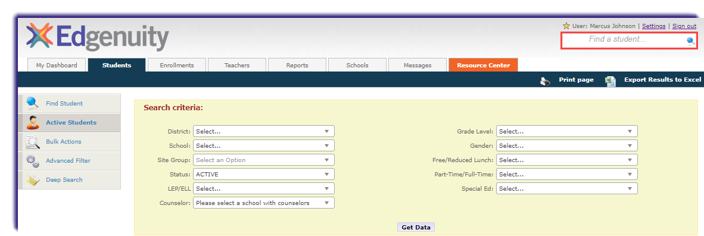Click the magnifier icon in student search box

[x=690, y=41]
